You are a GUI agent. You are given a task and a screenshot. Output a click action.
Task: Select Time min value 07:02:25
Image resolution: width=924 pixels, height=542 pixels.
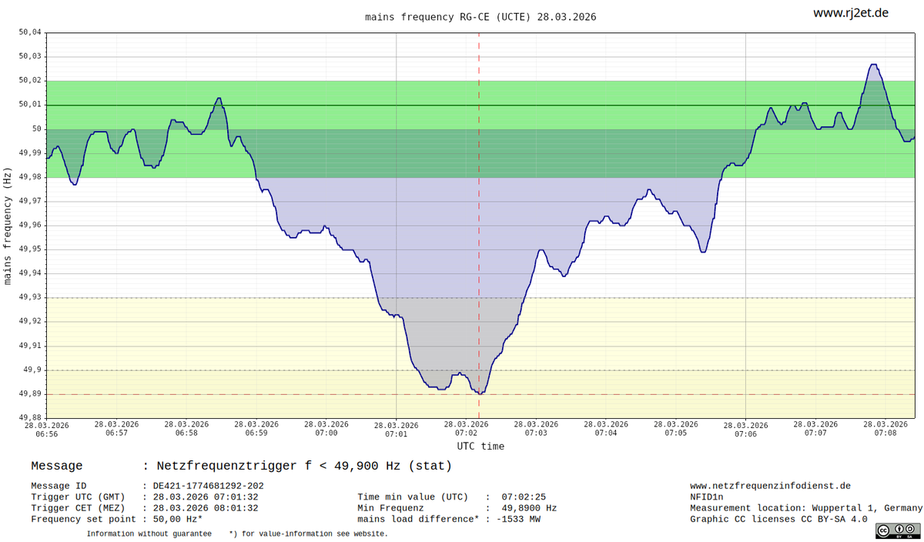[x=524, y=497]
